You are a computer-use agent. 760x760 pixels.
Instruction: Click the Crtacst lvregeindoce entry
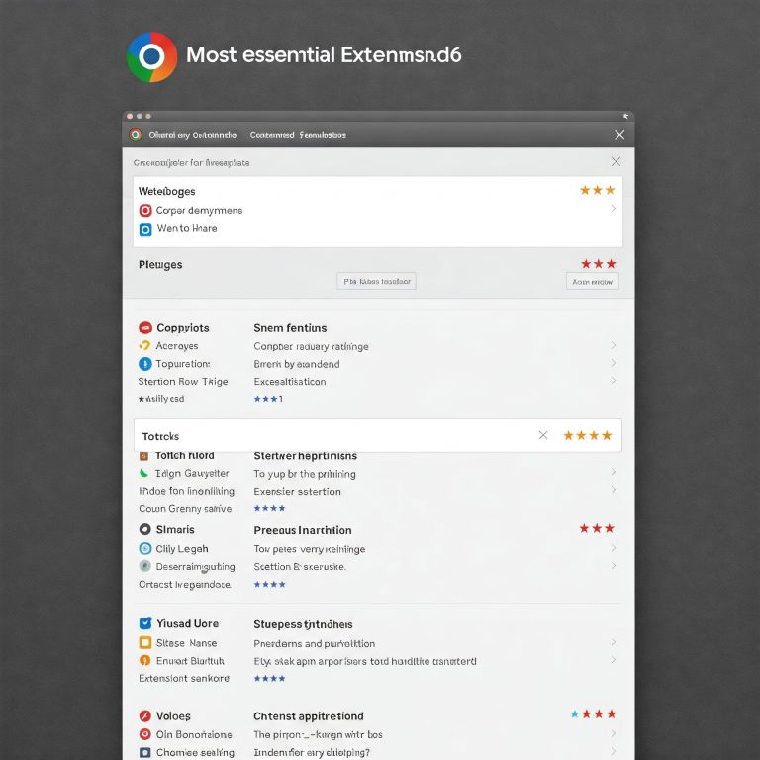pyautogui.click(x=185, y=585)
